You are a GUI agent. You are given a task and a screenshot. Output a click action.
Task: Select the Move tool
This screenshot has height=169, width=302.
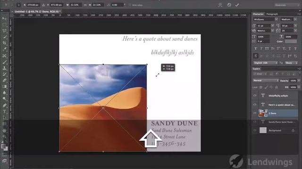click(x=4, y=19)
